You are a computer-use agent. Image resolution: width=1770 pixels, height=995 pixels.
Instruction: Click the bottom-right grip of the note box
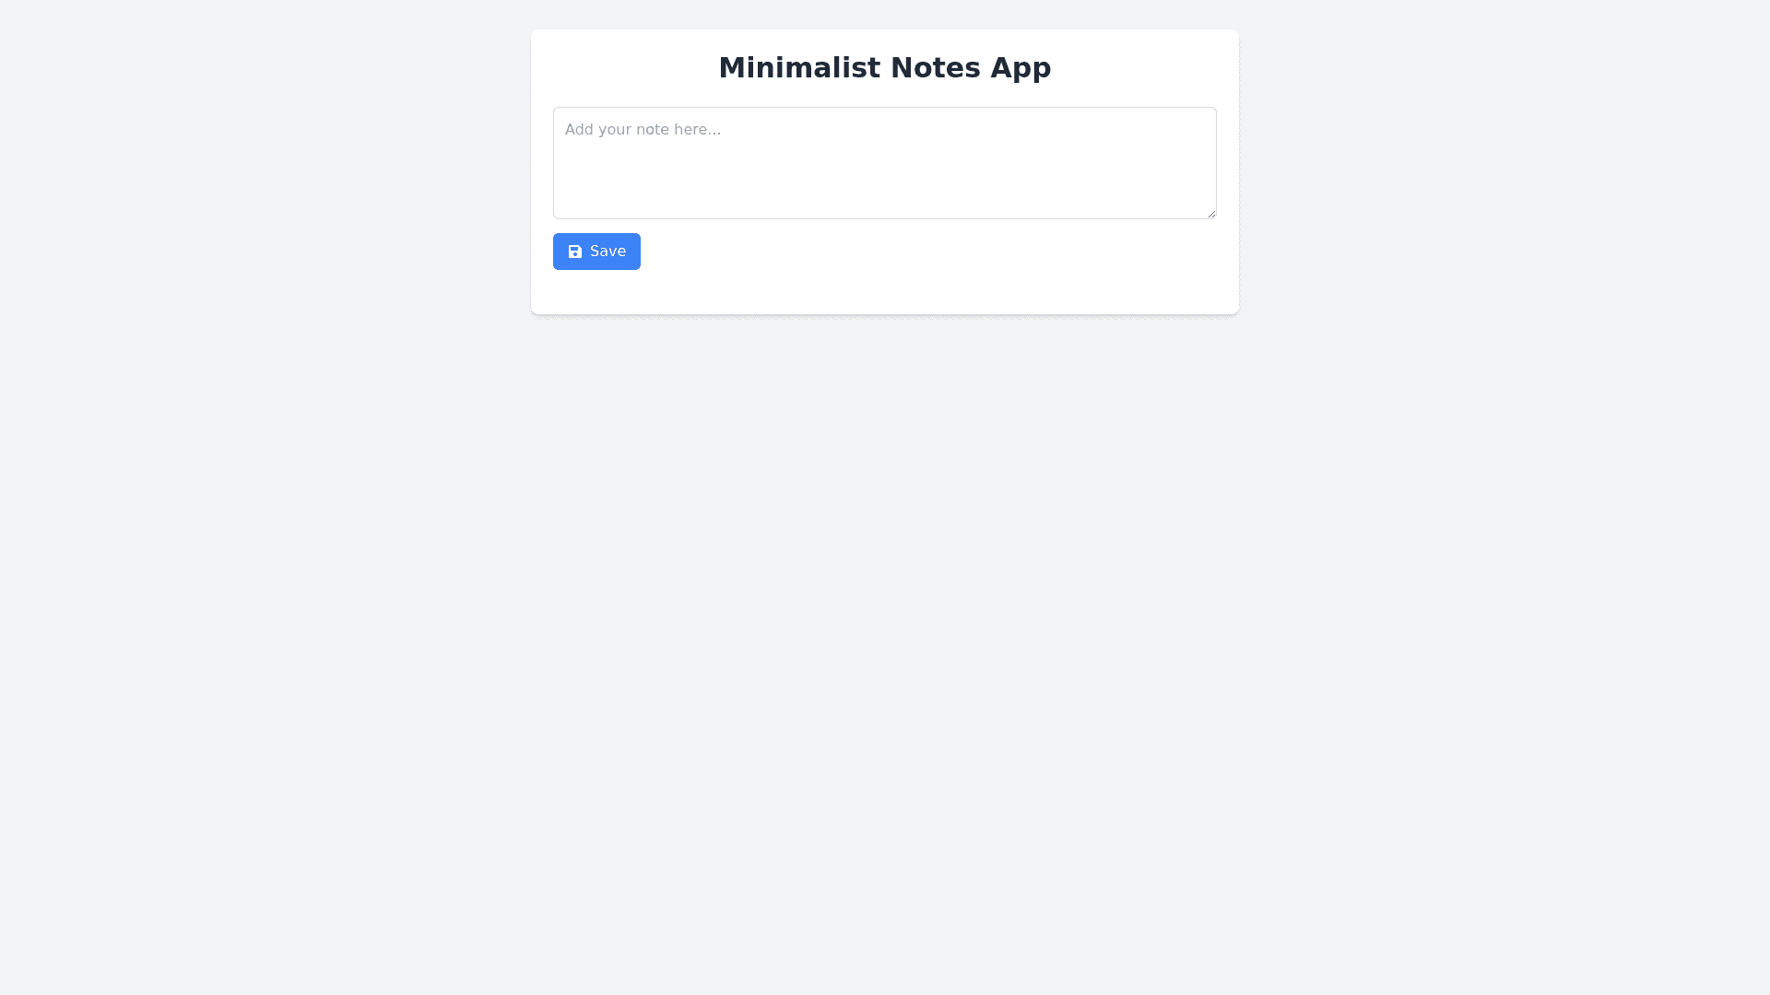click(x=1211, y=214)
